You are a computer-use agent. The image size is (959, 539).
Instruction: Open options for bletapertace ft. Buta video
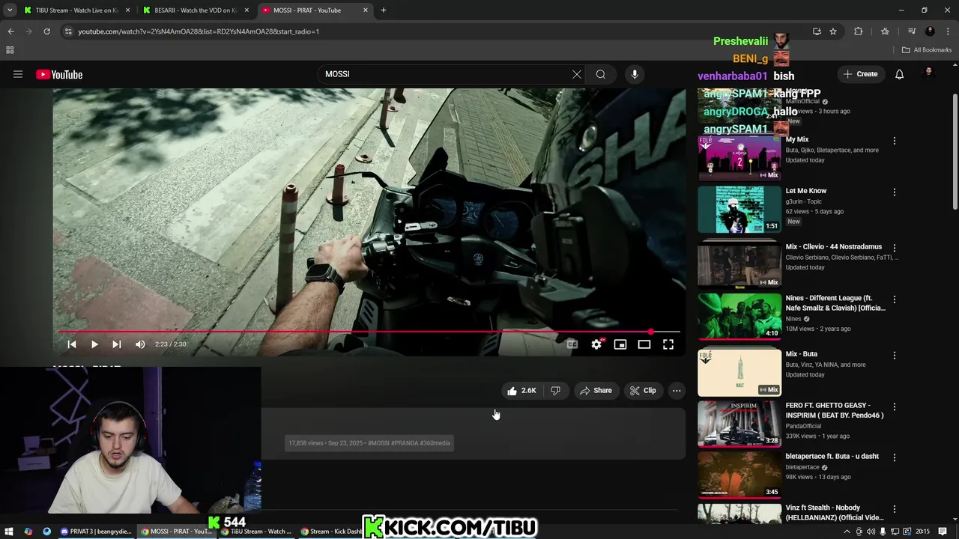(894, 458)
